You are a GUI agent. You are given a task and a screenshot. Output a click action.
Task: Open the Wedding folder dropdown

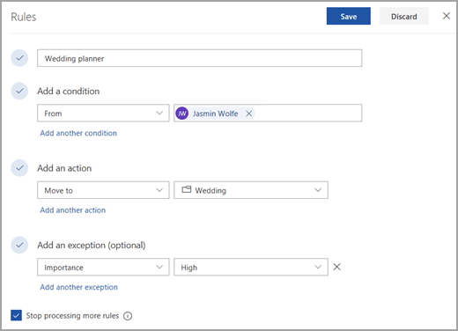coord(251,190)
